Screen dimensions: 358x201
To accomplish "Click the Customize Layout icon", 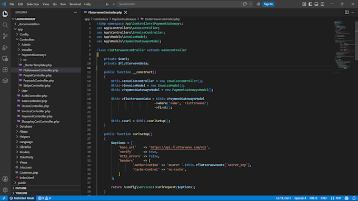I will (x=304, y=4).
